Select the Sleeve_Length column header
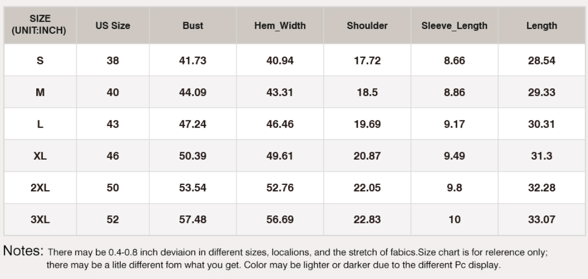Image resolution: width=588 pixels, height=279 pixels. click(455, 25)
